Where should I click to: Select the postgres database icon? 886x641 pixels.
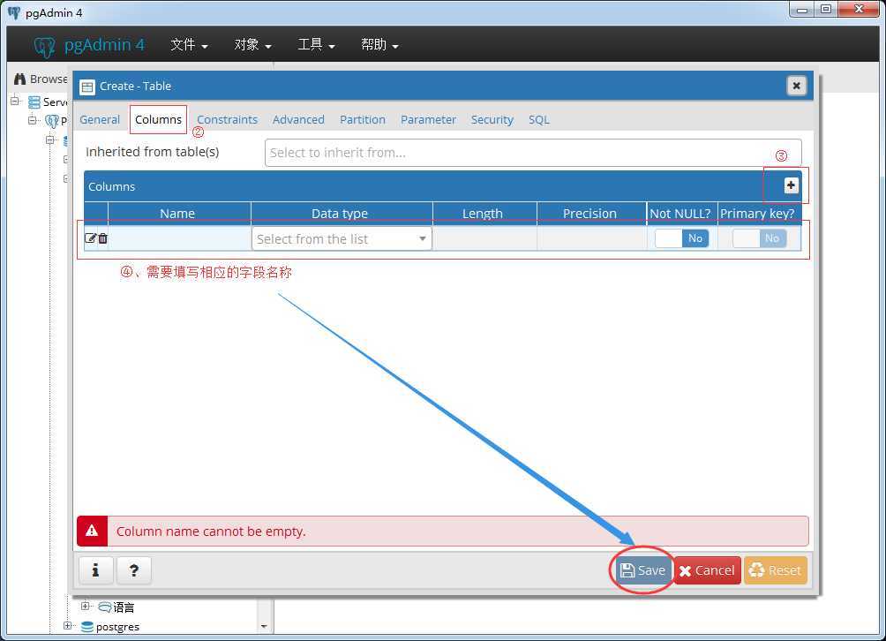click(x=87, y=626)
